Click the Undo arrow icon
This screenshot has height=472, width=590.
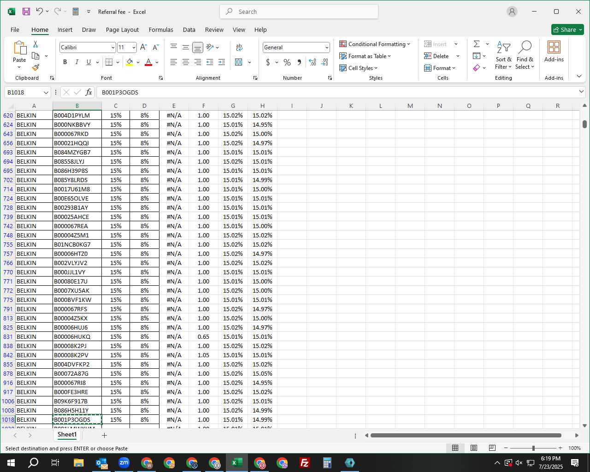[x=40, y=12]
